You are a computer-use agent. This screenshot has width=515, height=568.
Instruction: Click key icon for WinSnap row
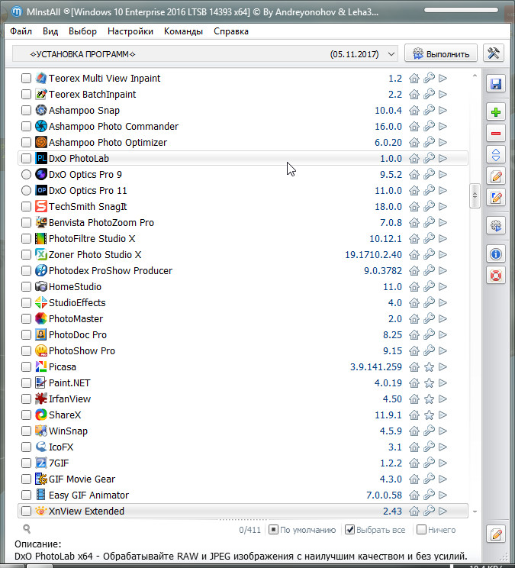(429, 431)
